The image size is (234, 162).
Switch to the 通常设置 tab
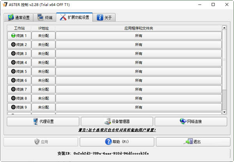point(18,18)
